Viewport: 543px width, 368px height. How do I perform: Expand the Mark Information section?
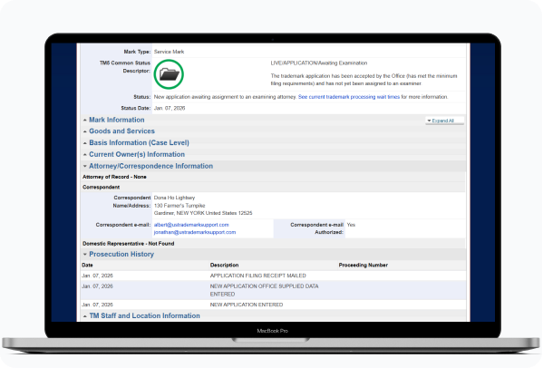coord(117,120)
